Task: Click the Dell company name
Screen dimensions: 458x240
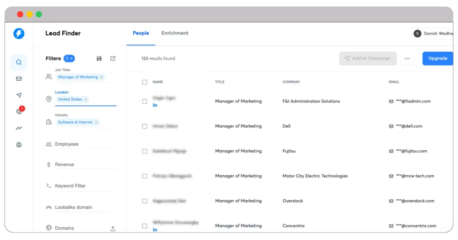Action: (x=287, y=126)
